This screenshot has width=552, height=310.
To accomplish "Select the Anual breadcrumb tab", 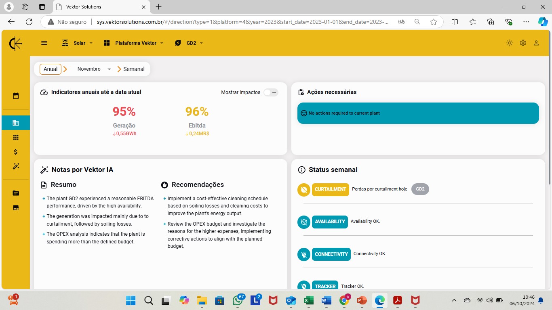I will 51,69.
